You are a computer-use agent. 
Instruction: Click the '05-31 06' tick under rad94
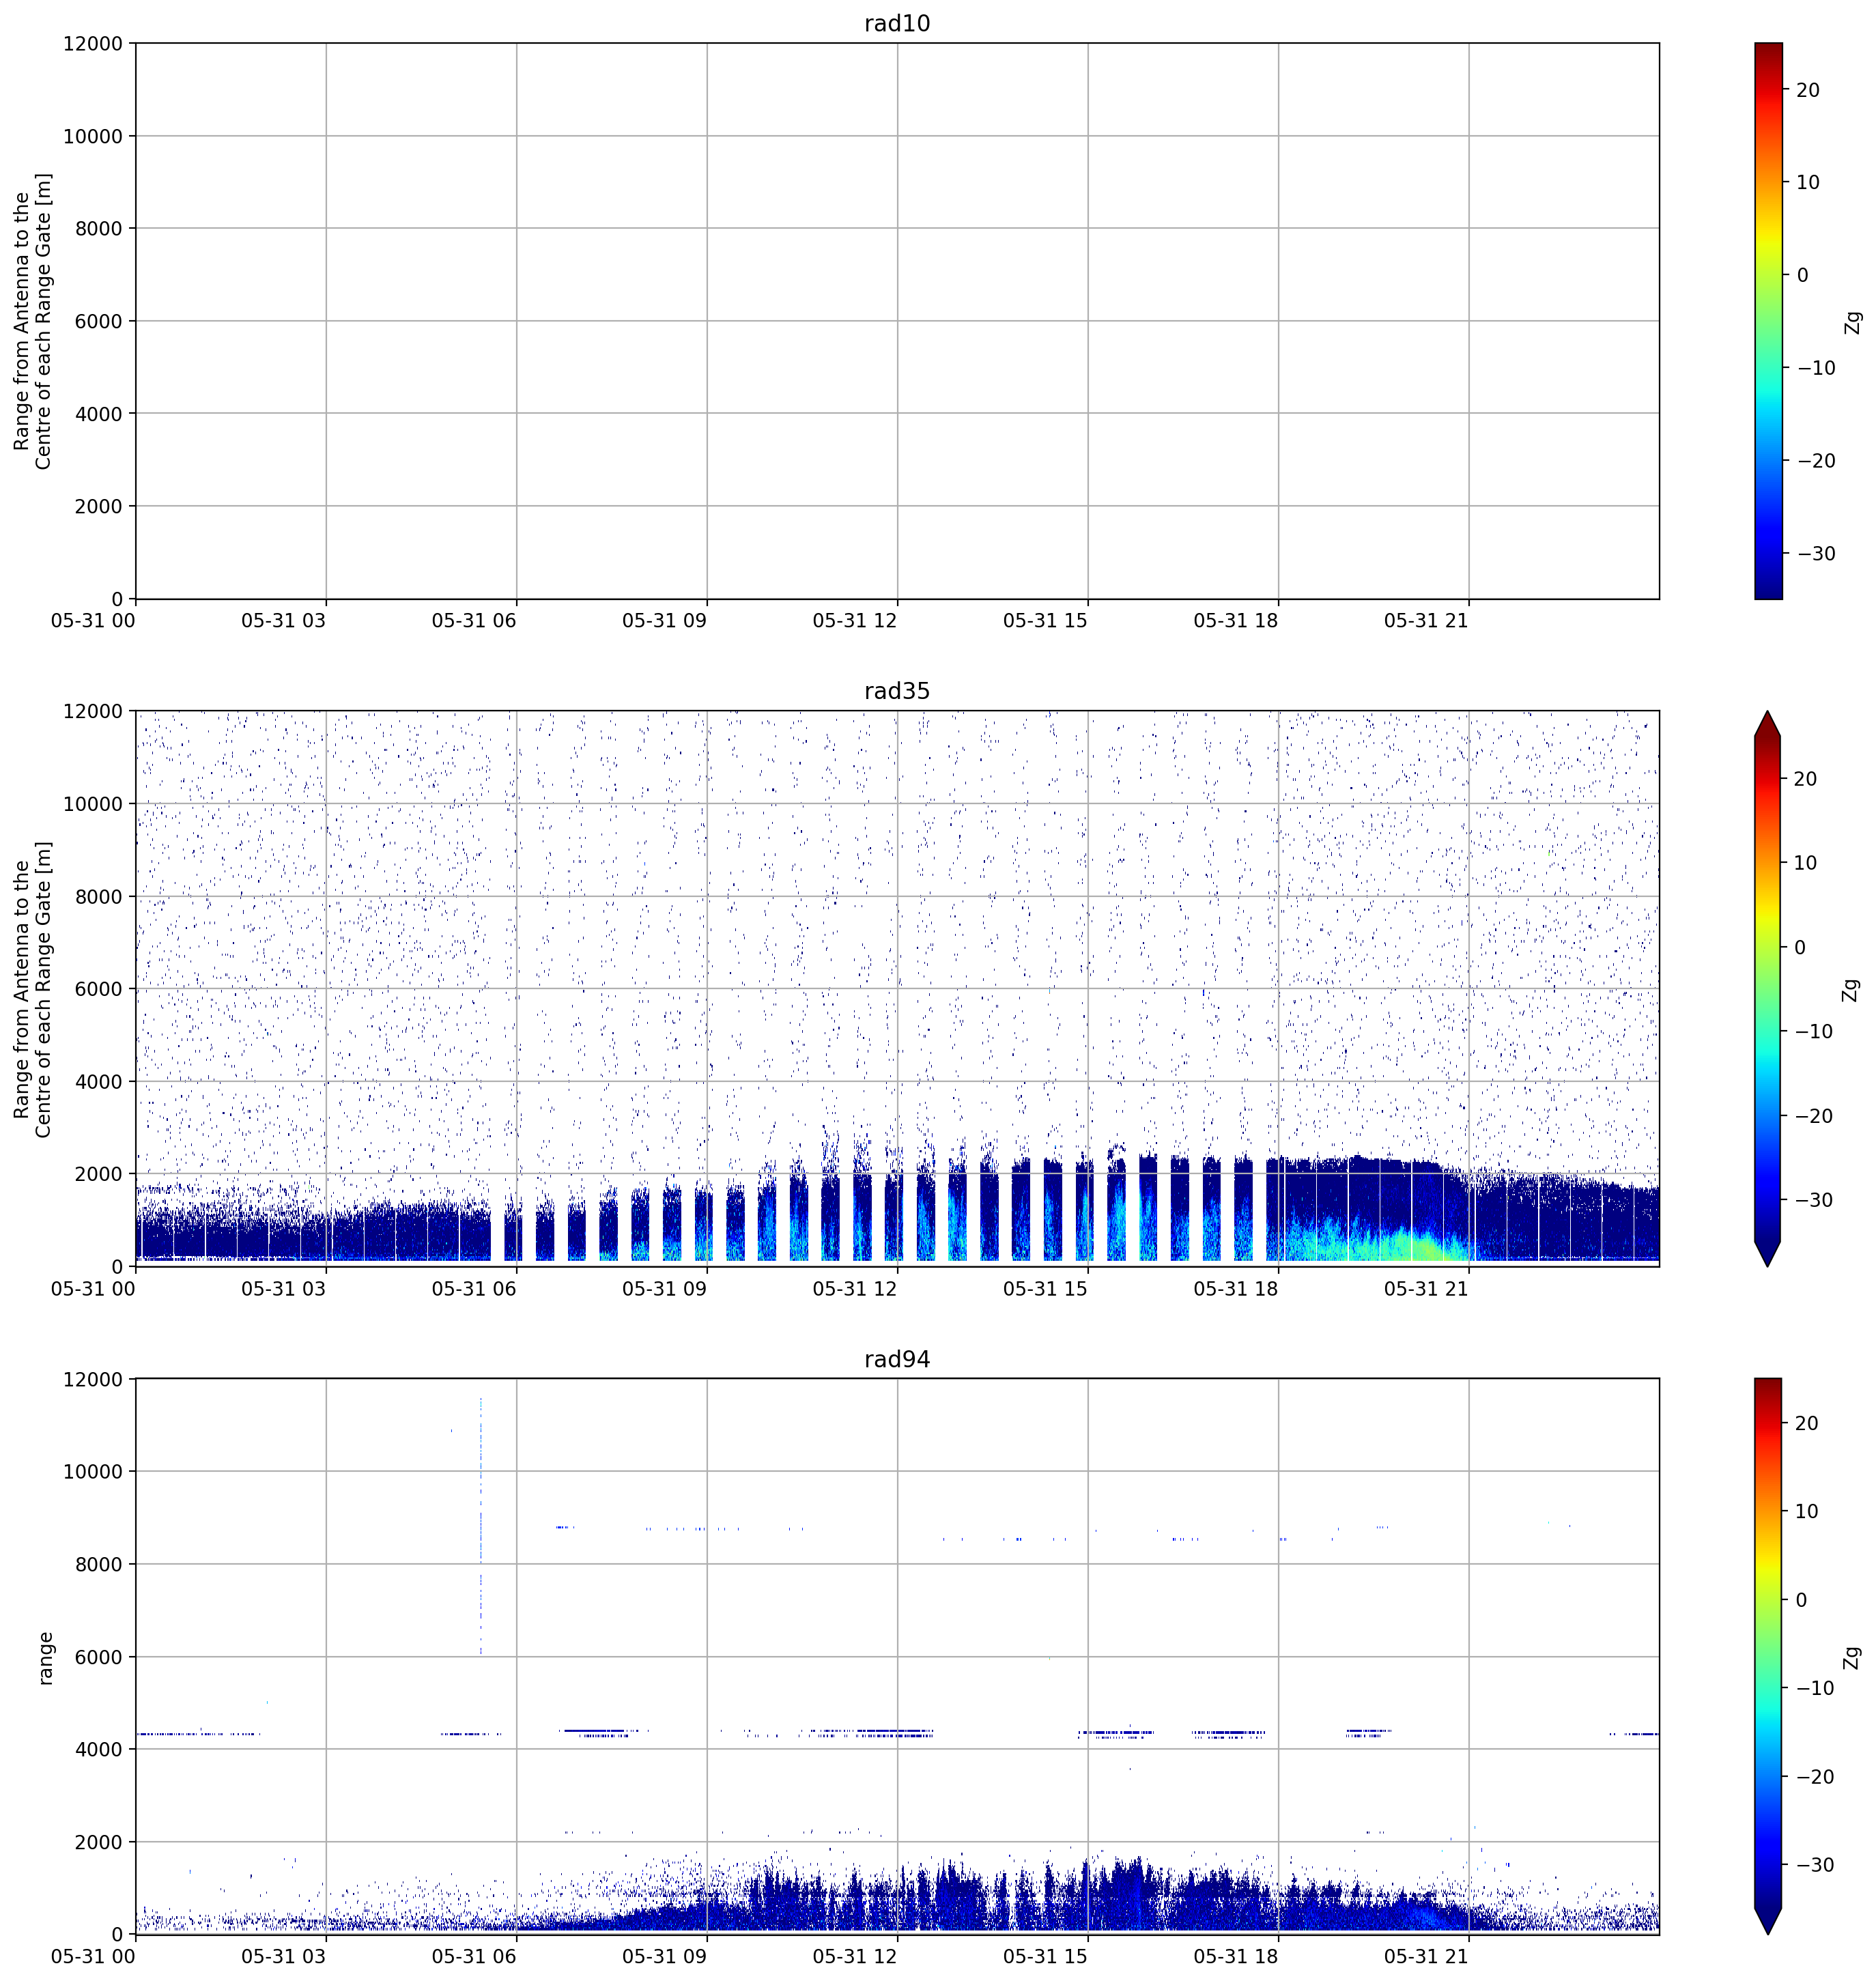tap(474, 1956)
